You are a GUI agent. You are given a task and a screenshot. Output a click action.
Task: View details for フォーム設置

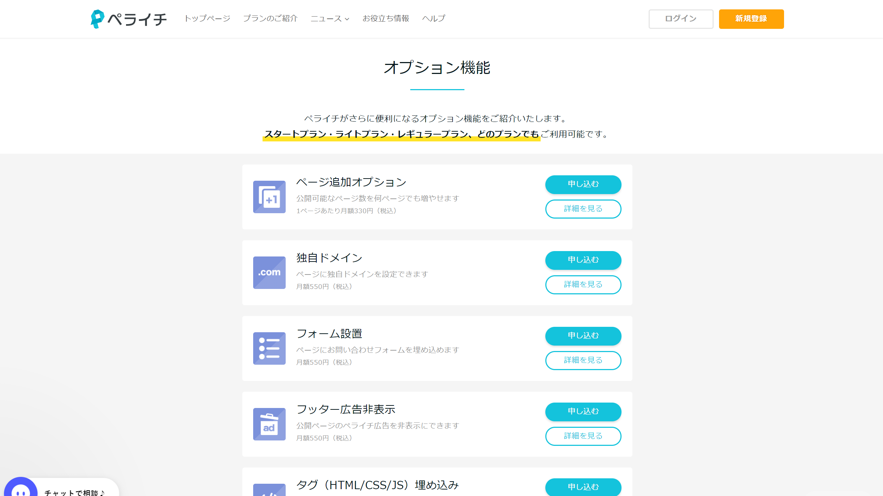pos(583,360)
